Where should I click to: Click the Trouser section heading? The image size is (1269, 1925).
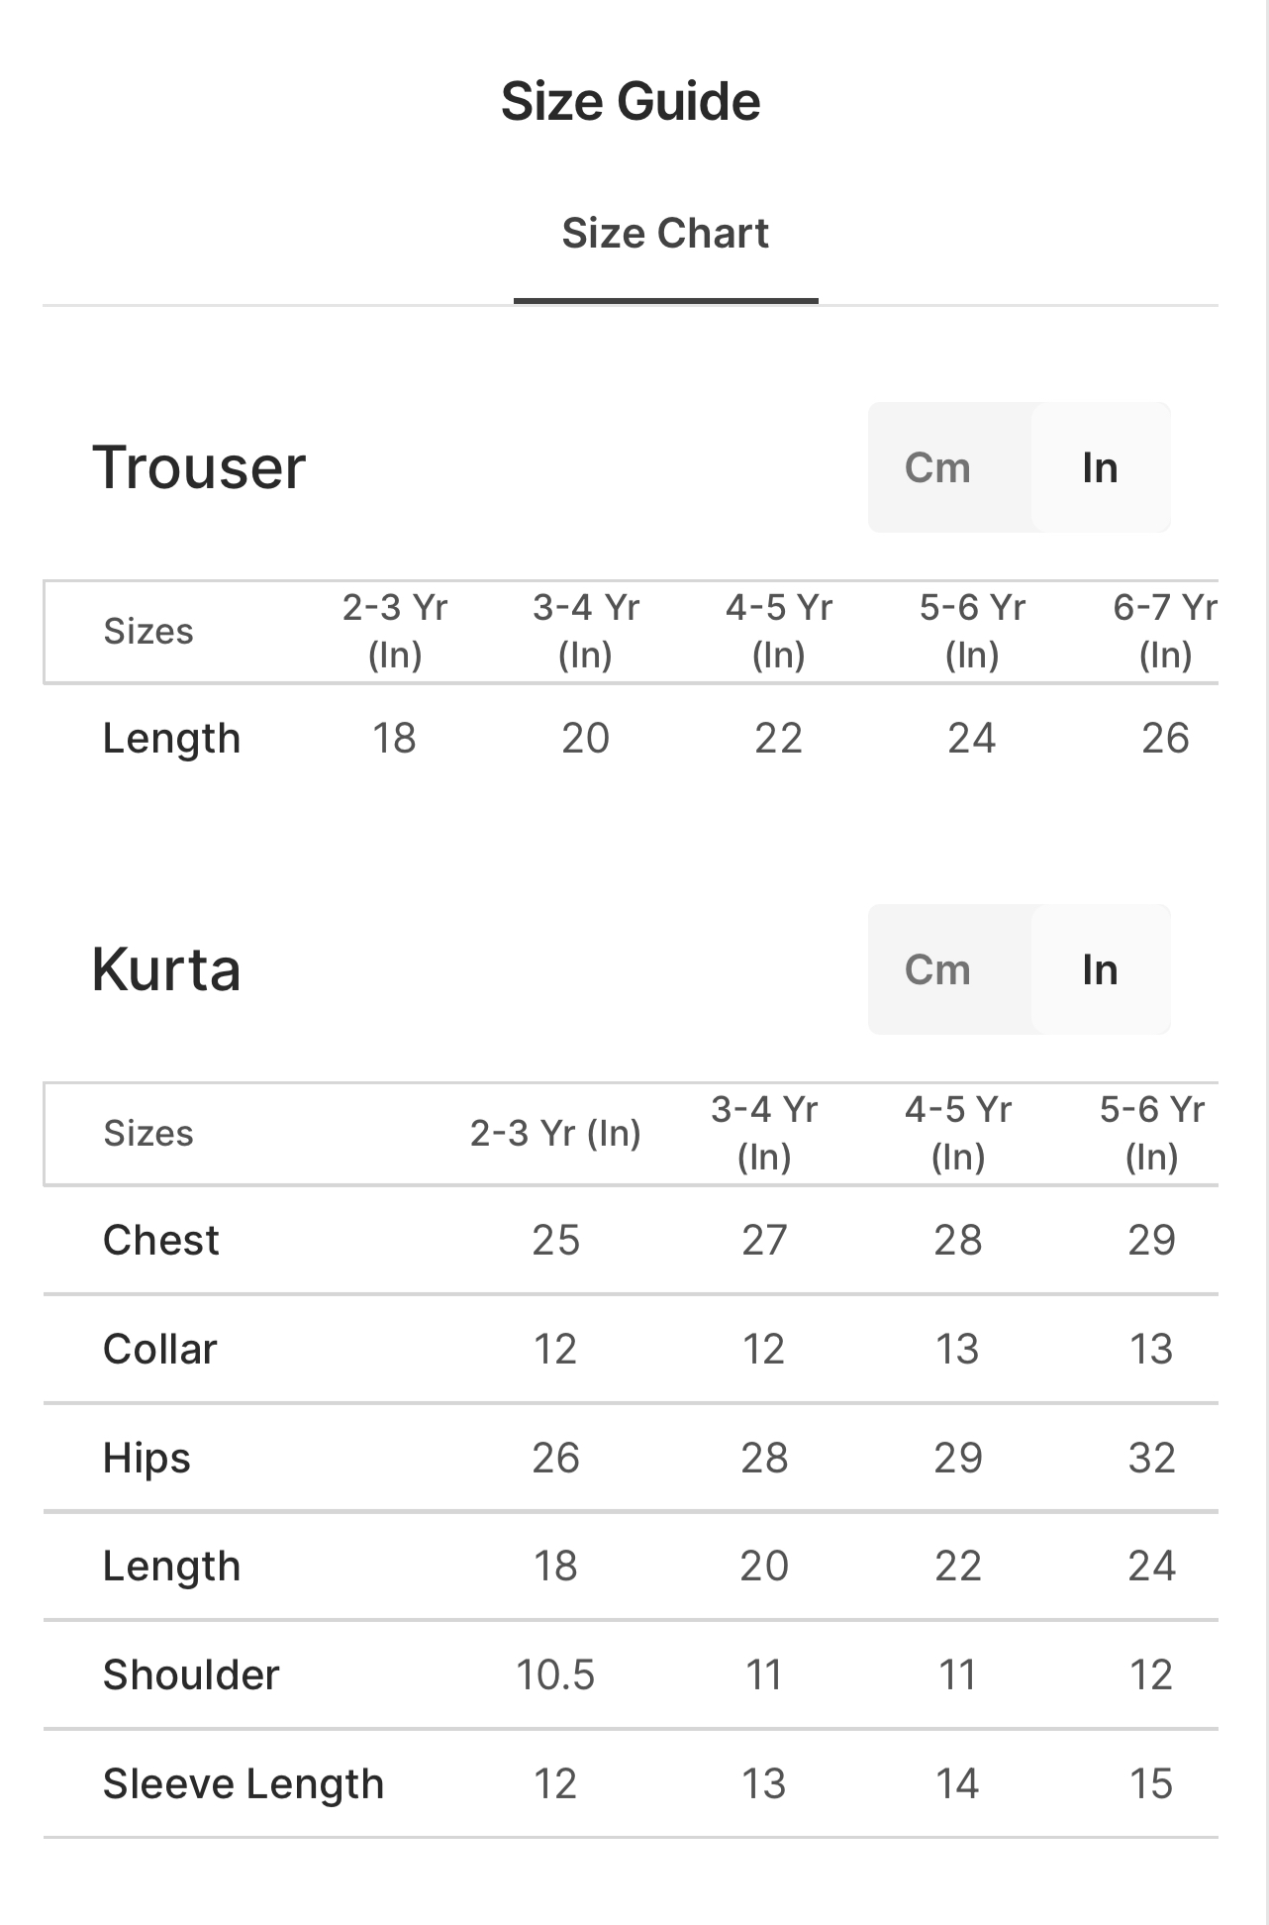point(199,467)
